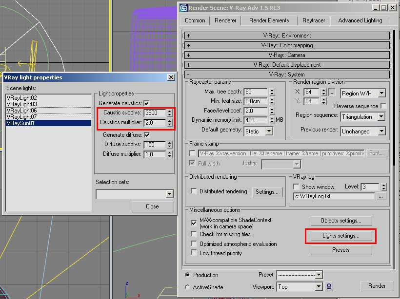Adjust the Dynamic memory limit spinner

pyautogui.click(x=272, y=120)
